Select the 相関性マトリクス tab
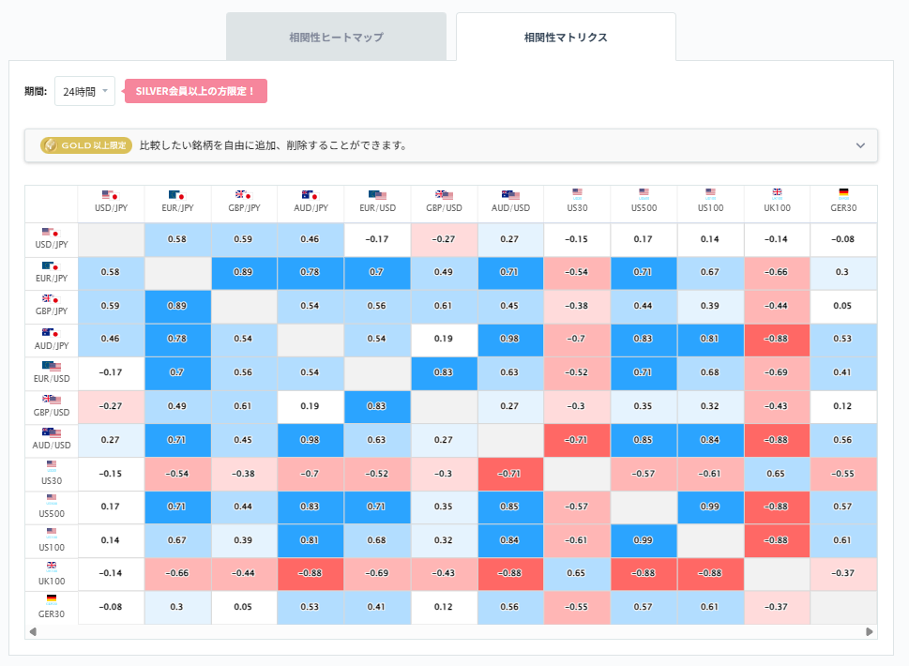909x666 pixels. 566,36
